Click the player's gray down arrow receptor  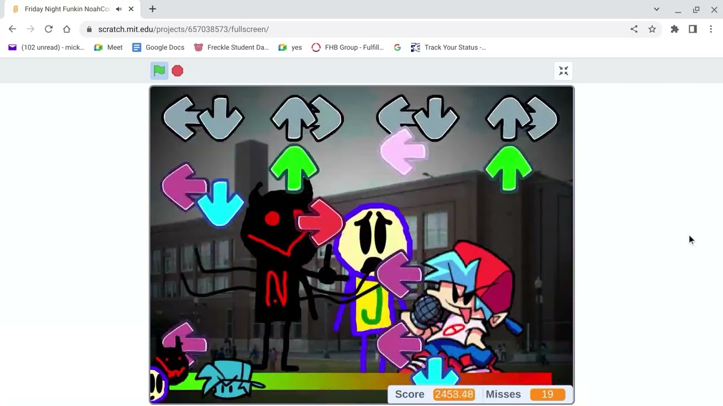pyautogui.click(x=436, y=118)
